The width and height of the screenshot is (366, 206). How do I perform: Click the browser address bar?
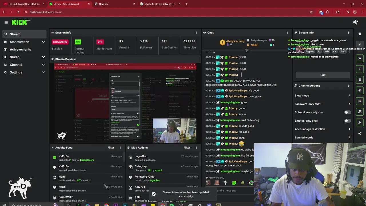166,12
